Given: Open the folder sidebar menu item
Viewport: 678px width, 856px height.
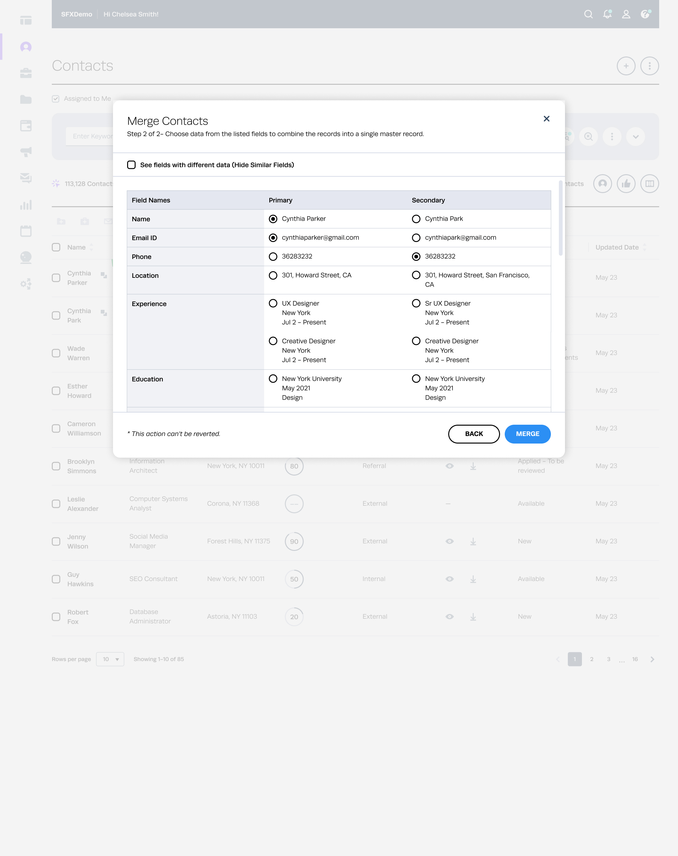Looking at the screenshot, I should coord(26,99).
